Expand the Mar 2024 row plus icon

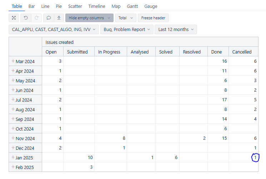[x=13, y=61]
